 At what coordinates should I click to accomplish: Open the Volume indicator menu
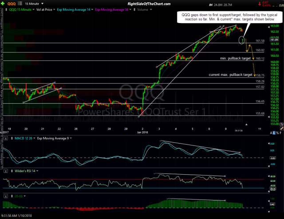pyautogui.click(x=144, y=10)
